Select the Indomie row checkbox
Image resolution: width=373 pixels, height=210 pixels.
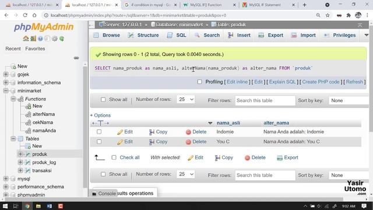[99, 132]
